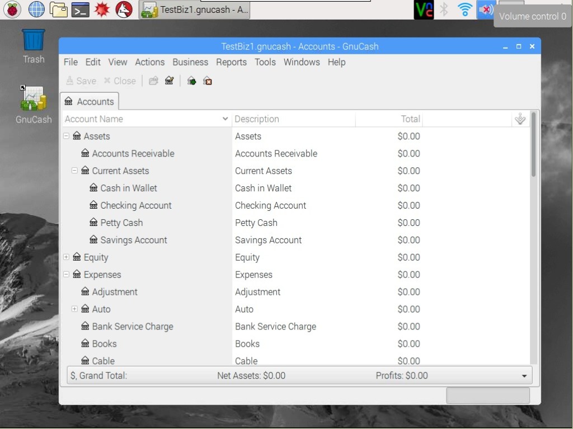Screen dimensions: 573x429
Task: Unmute the system volume in the tray
Action: (x=486, y=9)
